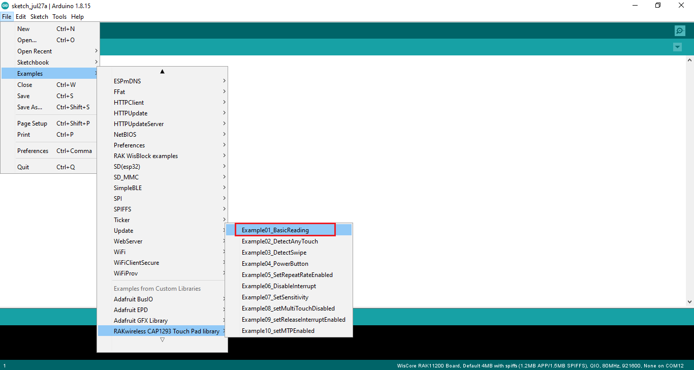Open Example05_SetRepeatRateEnabled sketch
The image size is (694, 370).
[289, 275]
